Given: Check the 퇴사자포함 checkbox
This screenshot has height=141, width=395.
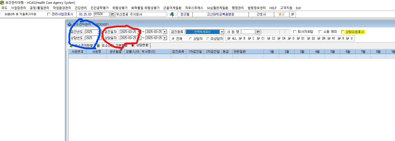Looking at the screenshot, I should tap(295, 32).
